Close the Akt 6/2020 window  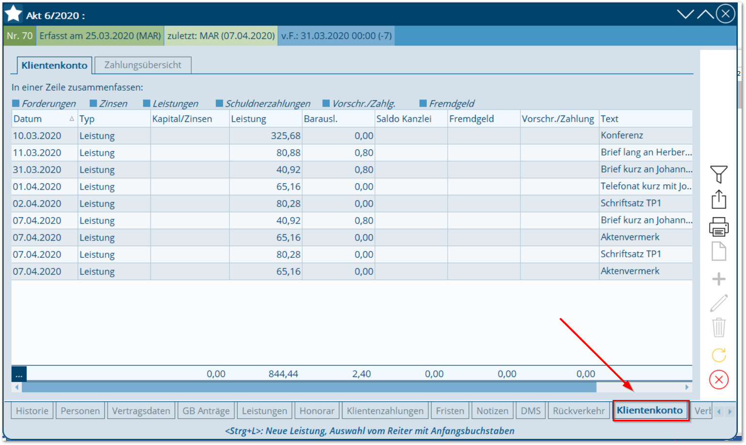click(726, 14)
